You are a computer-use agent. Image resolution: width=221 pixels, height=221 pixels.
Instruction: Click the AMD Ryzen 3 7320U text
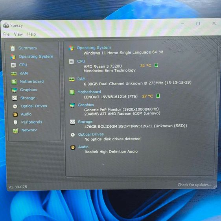103,66
